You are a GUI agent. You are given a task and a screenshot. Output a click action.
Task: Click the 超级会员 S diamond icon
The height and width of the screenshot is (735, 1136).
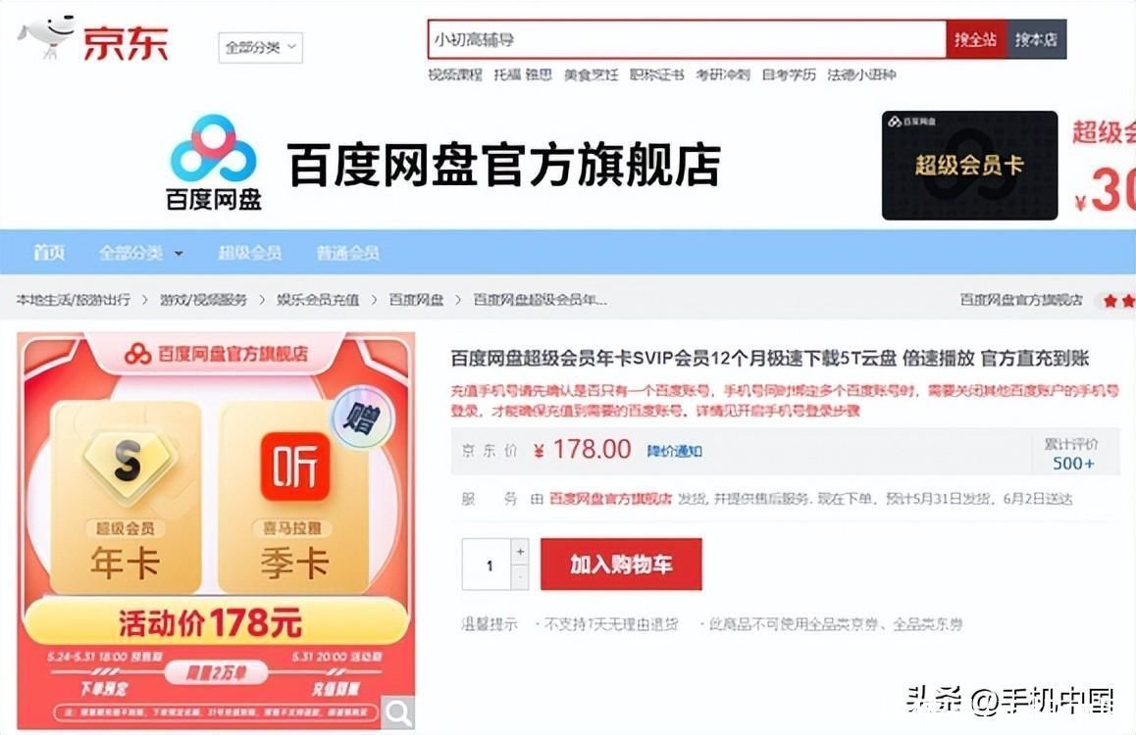128,463
